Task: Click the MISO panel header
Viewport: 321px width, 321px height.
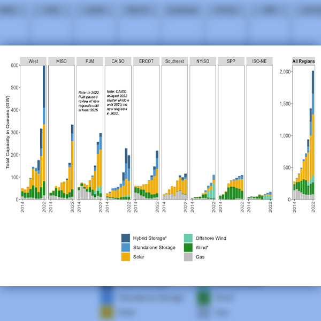Action: click(x=62, y=61)
